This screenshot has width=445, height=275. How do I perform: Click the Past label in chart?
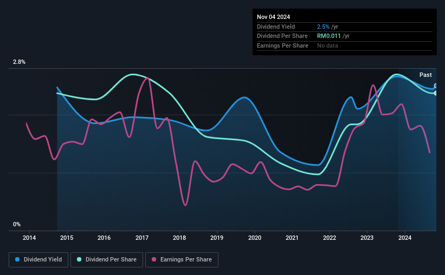pos(425,75)
